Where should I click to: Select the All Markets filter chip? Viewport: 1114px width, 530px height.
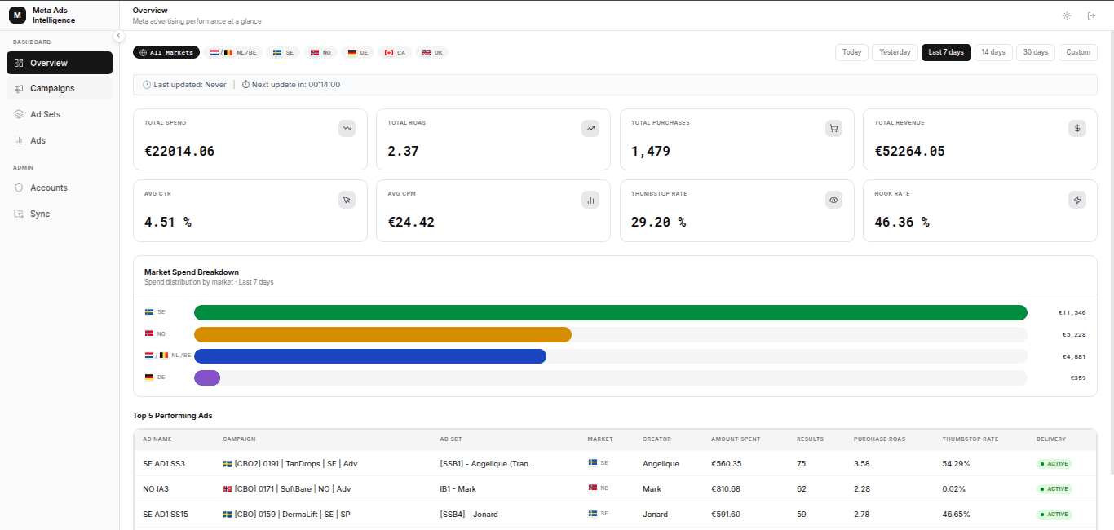166,52
